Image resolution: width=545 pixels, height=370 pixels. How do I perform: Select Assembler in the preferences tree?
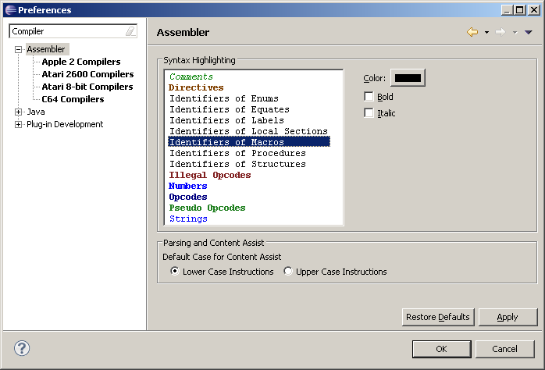tap(46, 49)
